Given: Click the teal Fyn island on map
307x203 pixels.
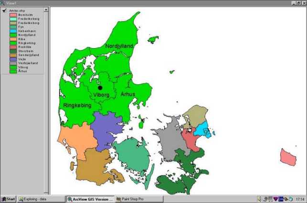Looking at the screenshot, I should 134,154.
